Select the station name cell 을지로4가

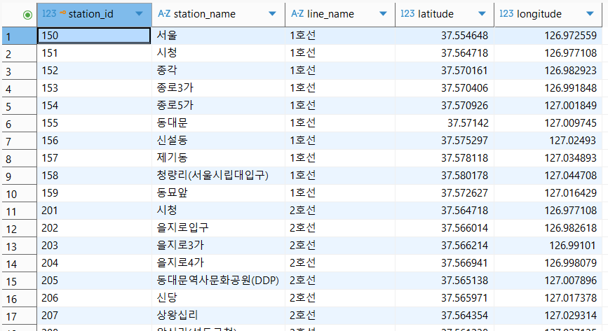point(218,263)
